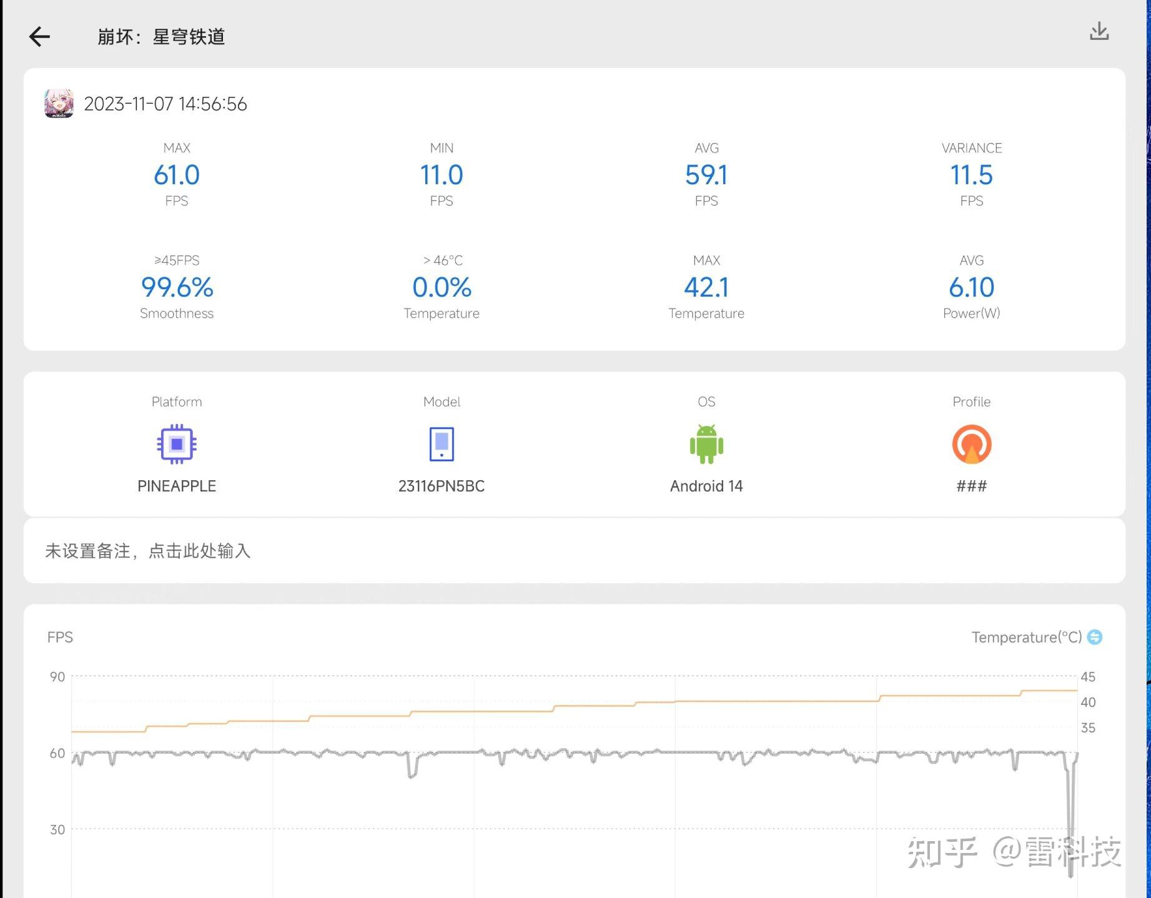This screenshot has width=1151, height=898.
Task: Go back with the arrow icon
Action: pyautogui.click(x=39, y=37)
